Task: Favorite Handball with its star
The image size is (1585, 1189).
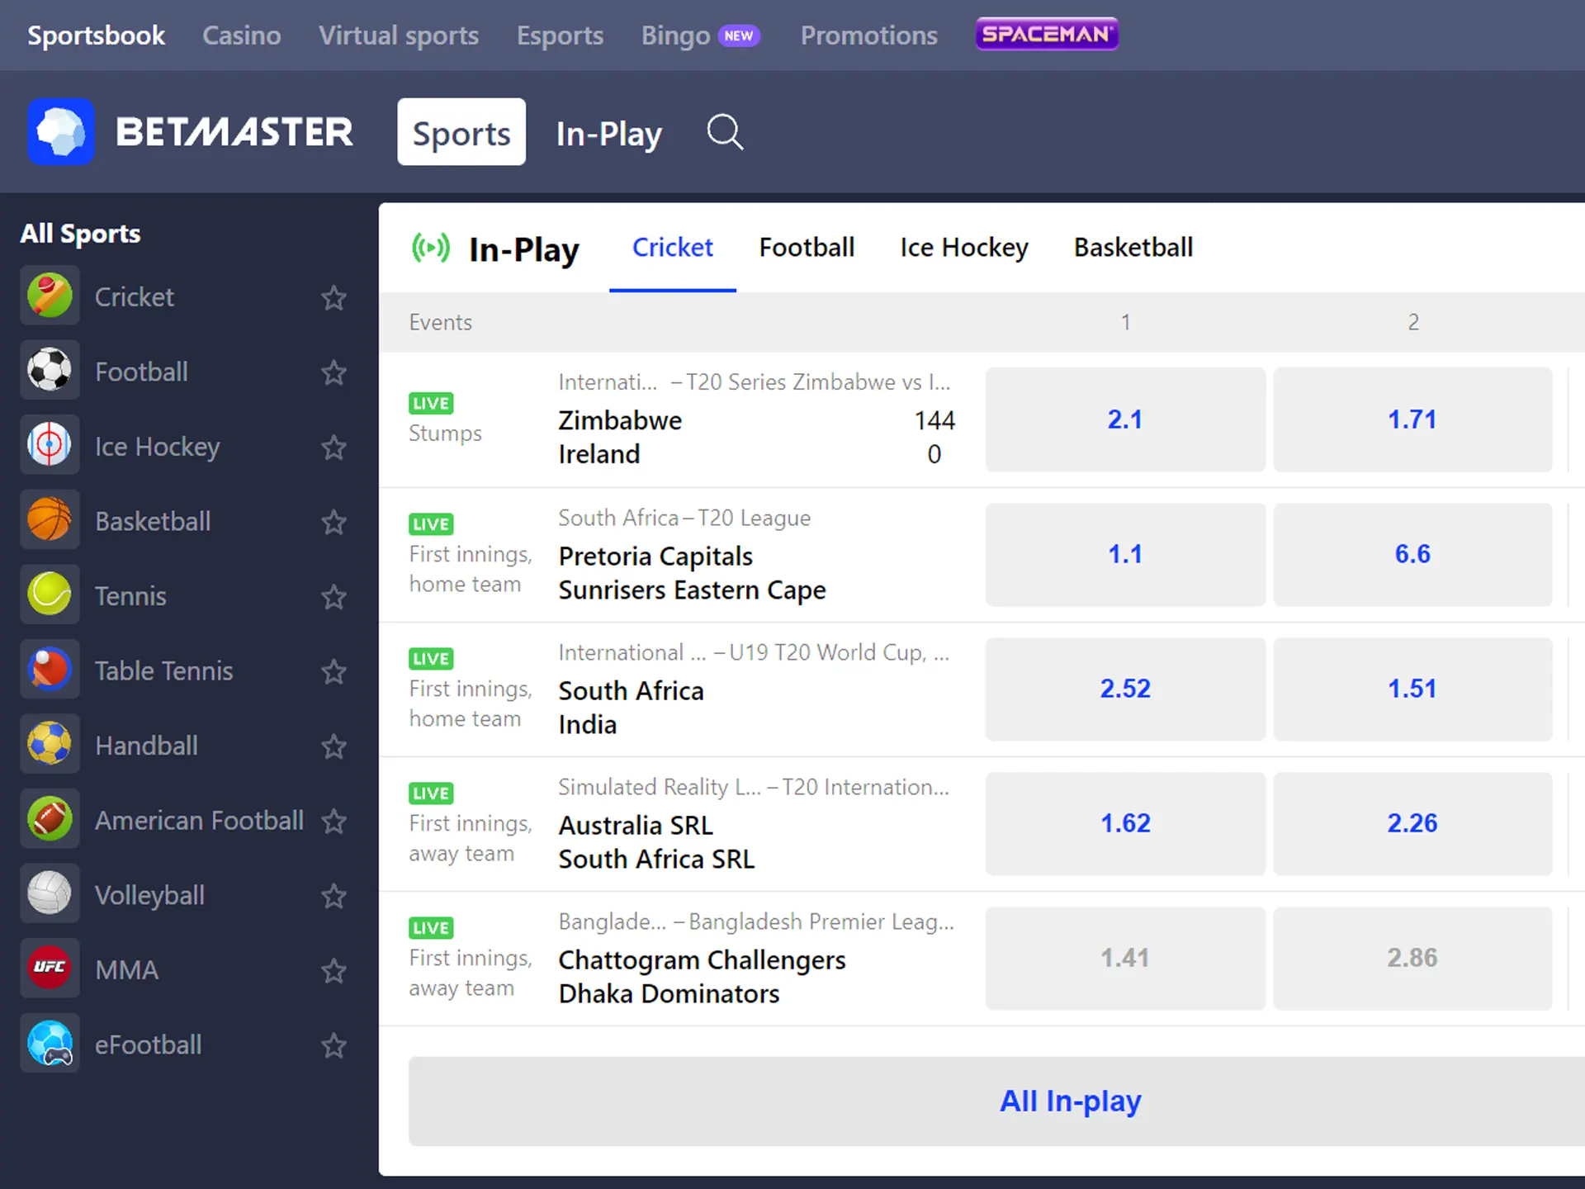Action: coord(334,746)
